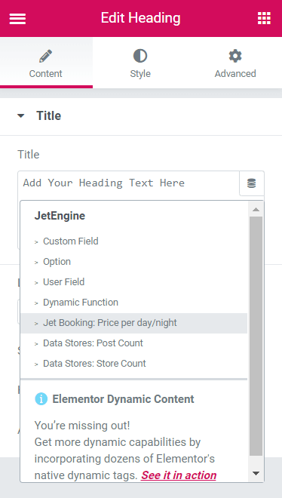282x498 pixels.
Task: Click the JetEngine group heading
Action: [60, 216]
